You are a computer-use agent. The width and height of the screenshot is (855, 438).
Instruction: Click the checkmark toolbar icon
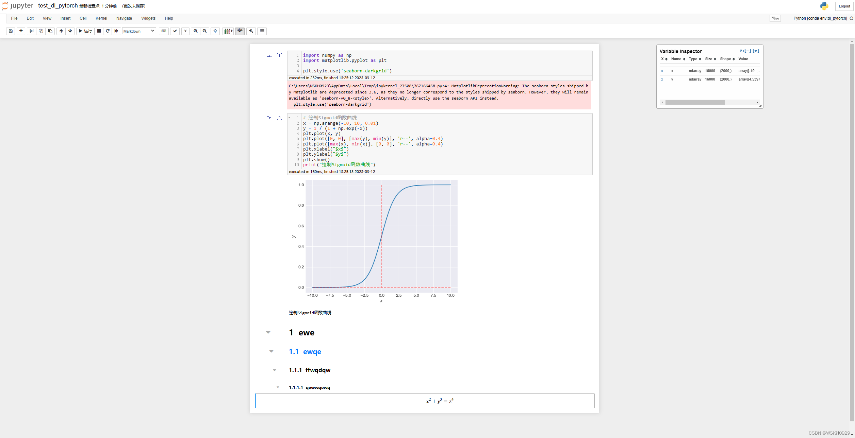(x=175, y=31)
